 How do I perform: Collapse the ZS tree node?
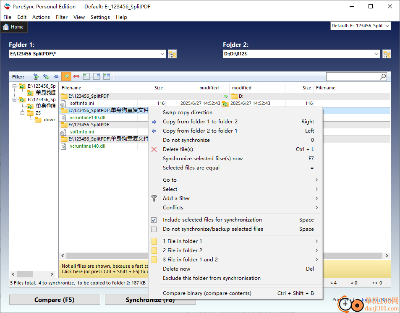click(x=22, y=113)
